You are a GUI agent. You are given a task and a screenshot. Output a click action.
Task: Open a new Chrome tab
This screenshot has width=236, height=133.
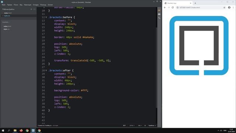click(195, 3)
